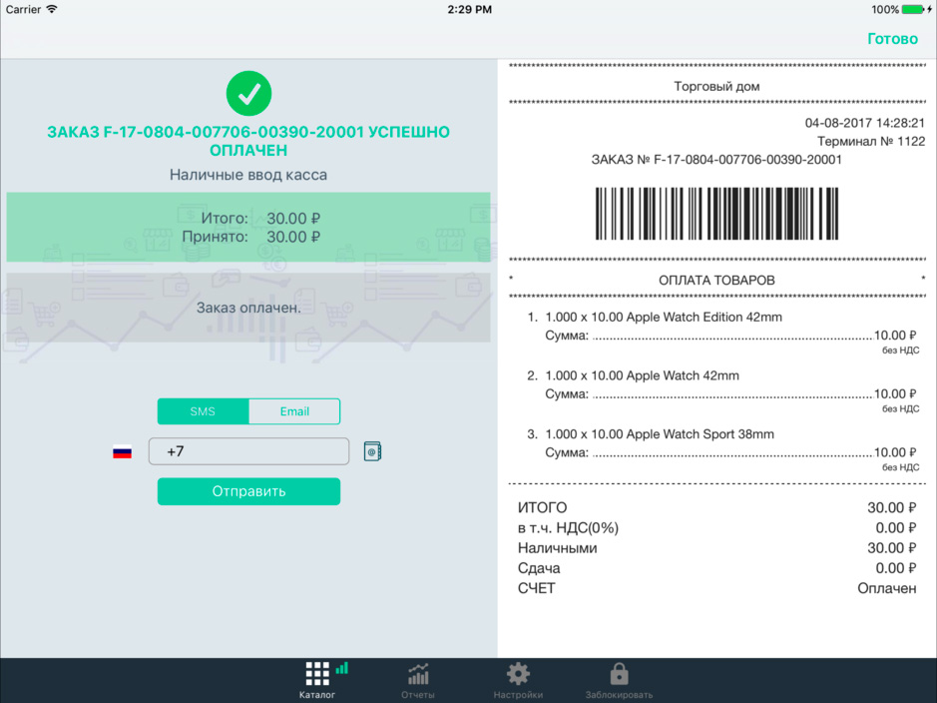Switch receipt sending method to Email
Image resolution: width=937 pixels, height=703 pixels.
(293, 410)
